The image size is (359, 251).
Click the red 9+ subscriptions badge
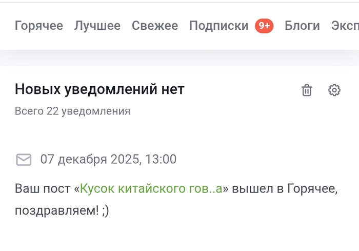click(265, 26)
